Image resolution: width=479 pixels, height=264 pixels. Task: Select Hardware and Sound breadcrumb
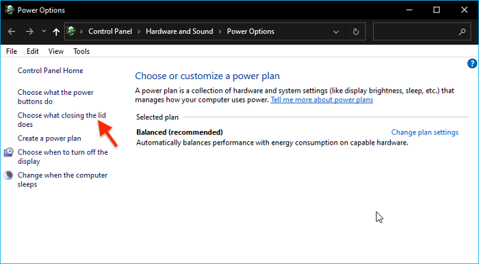point(179,31)
